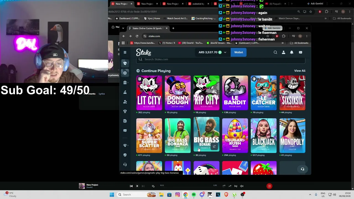Image resolution: width=354 pixels, height=199 pixels.
Task: Open File Explorer from the taskbar
Action: point(161,195)
